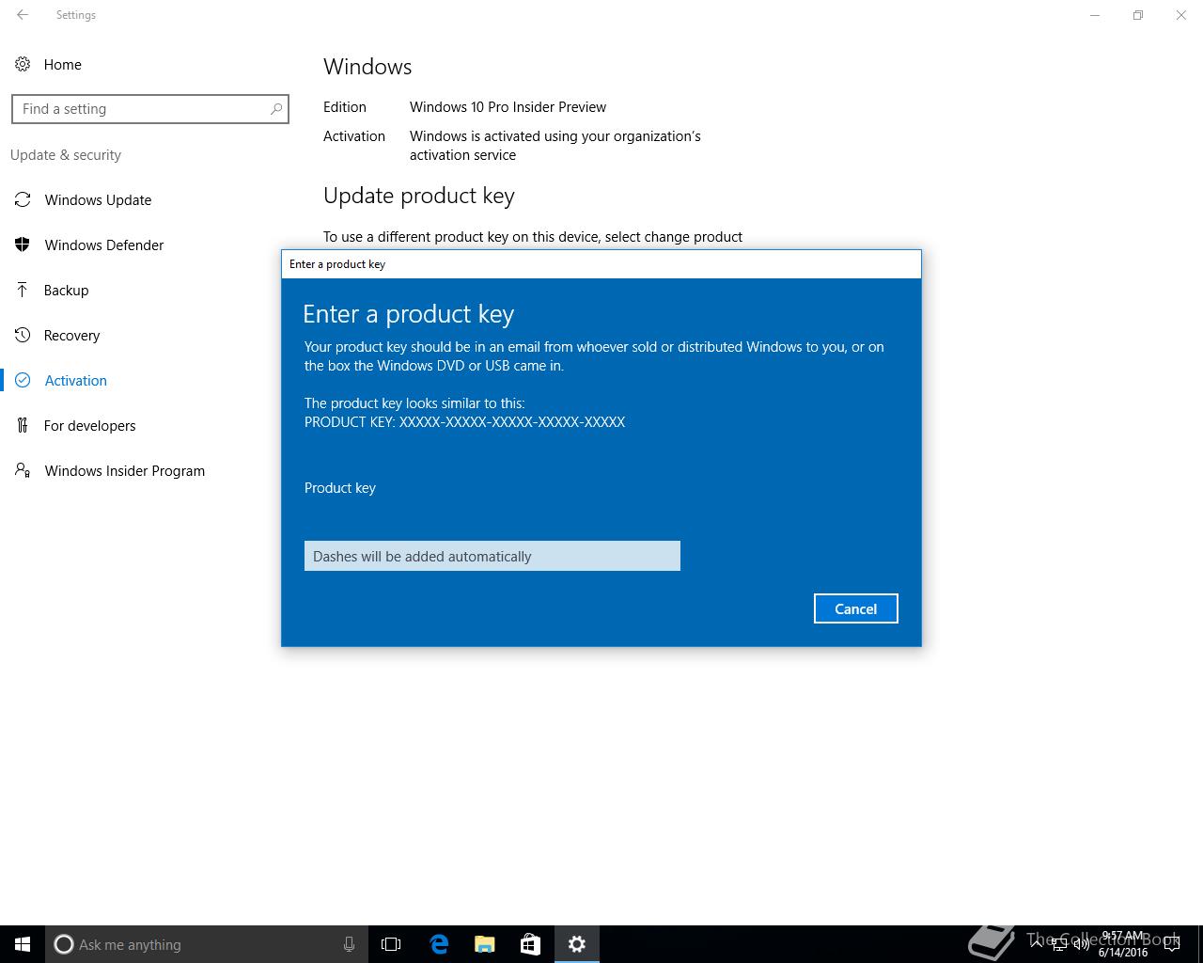Click the Windows Defender shield icon
Viewport: 1203px width, 963px height.
[23, 245]
